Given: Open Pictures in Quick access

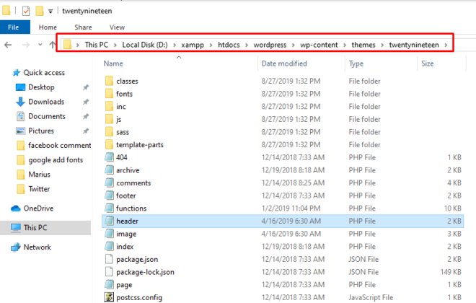Looking at the screenshot, I should pyautogui.click(x=41, y=131).
